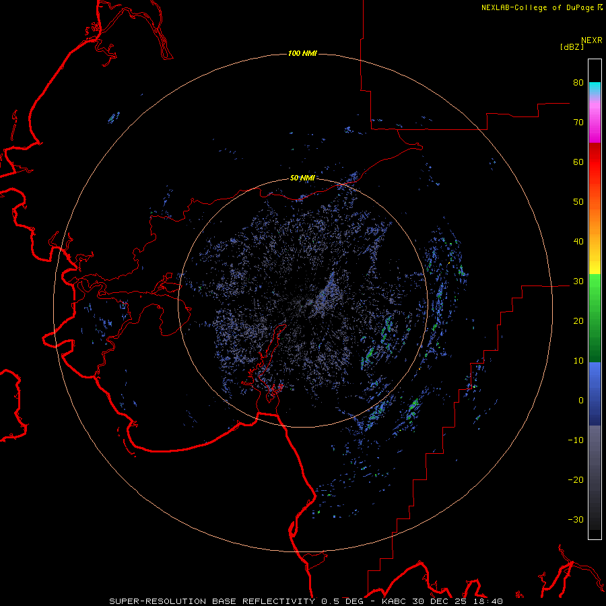The height and width of the screenshot is (606, 606).
Task: Click the 50 NMI range ring label
Action: coord(302,178)
